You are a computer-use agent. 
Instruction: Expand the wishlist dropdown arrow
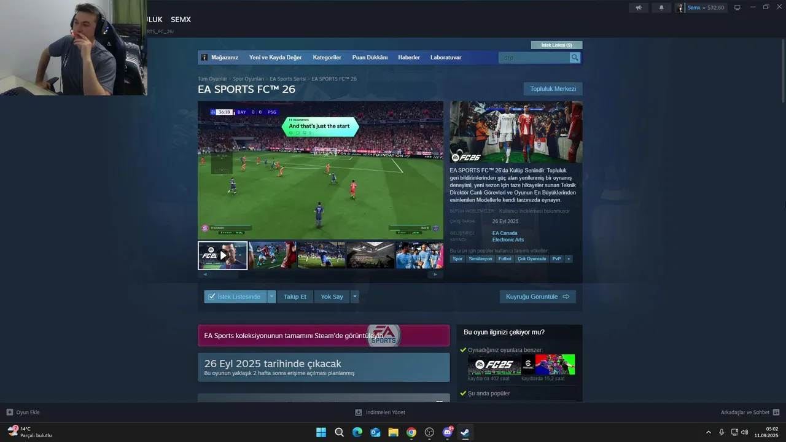tap(271, 297)
